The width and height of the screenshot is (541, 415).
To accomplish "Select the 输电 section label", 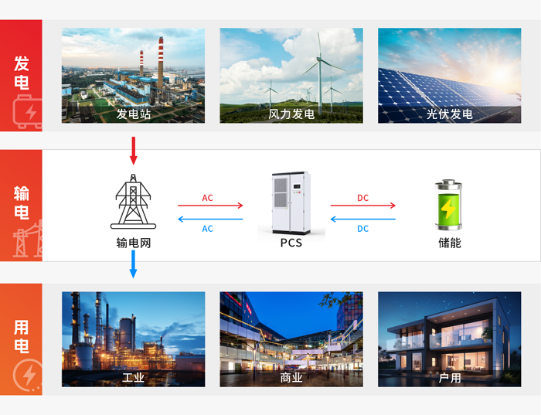I will [x=22, y=202].
